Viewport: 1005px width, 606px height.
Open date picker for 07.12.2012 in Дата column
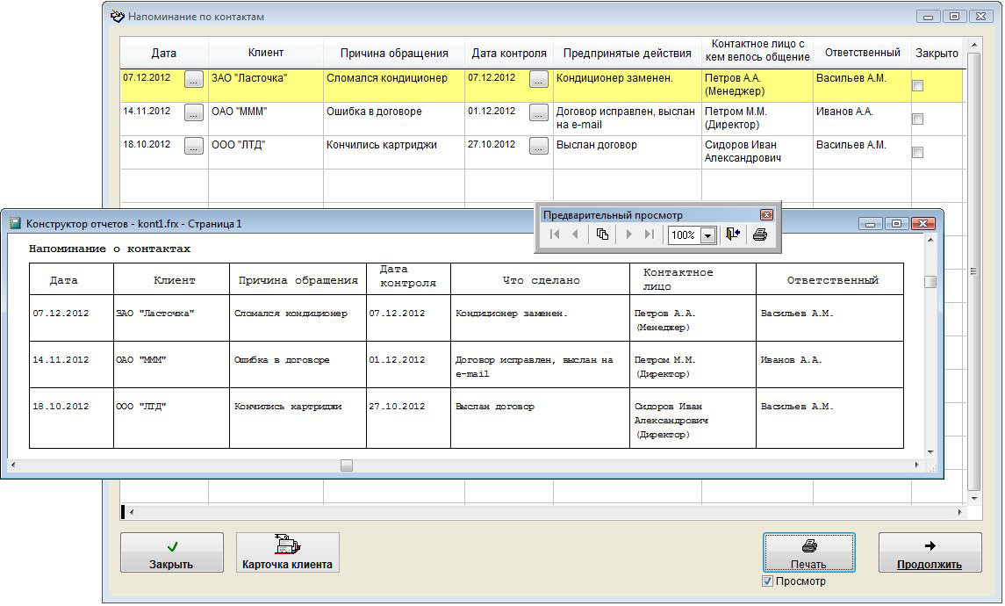(x=194, y=79)
